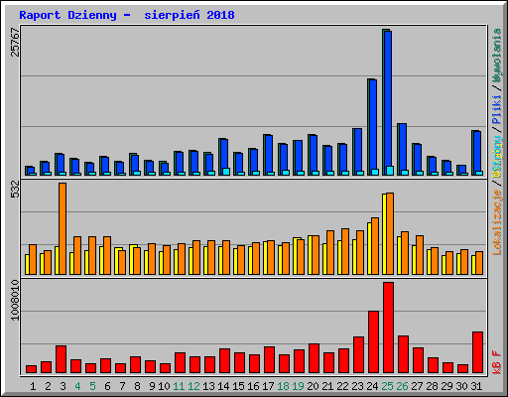This screenshot has height=397, width=508.
Task: Click the 1008010 scale value label
Action: click(x=15, y=300)
